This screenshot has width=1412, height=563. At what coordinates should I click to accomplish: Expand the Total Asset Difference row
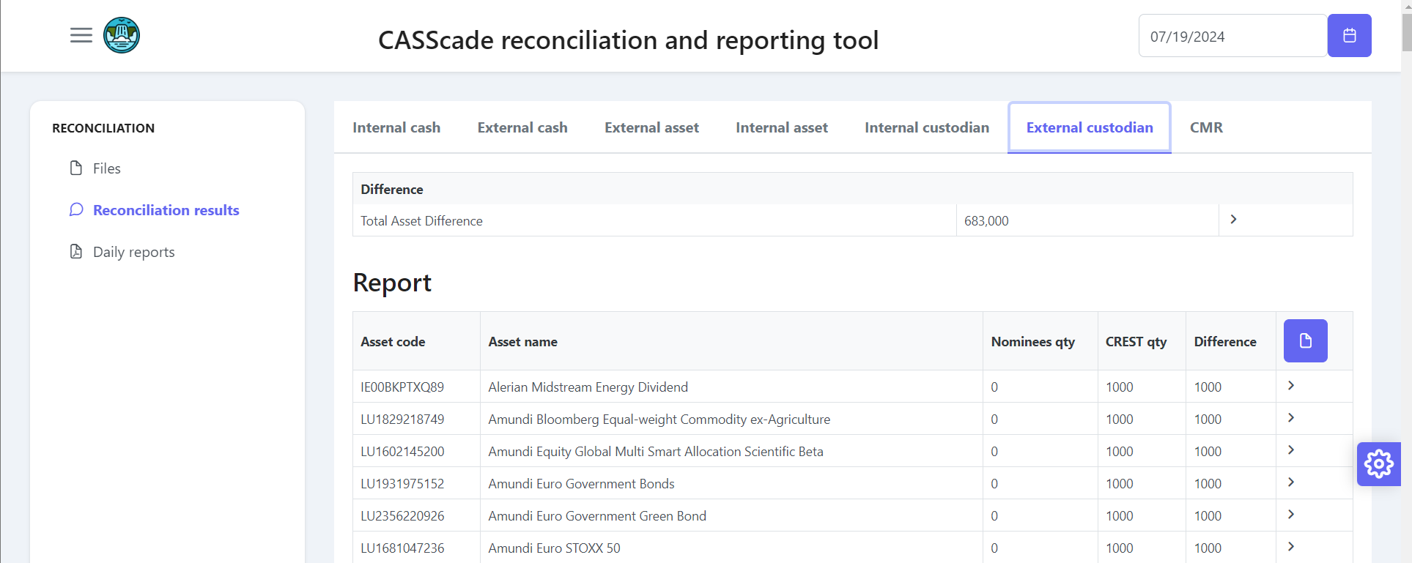(1233, 220)
